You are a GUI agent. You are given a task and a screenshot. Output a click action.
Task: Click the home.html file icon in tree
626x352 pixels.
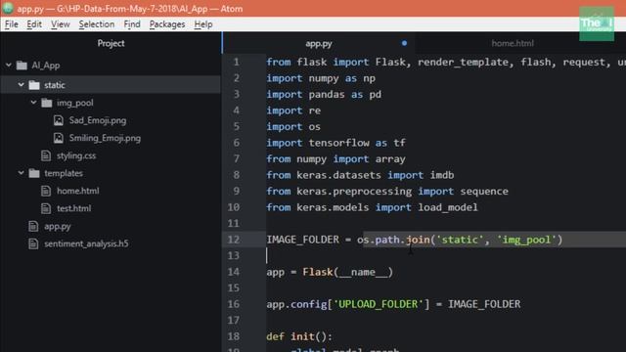point(46,191)
